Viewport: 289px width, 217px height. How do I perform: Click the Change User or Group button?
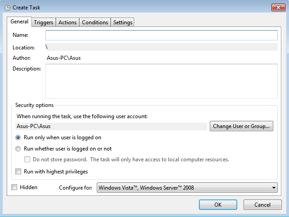(x=241, y=126)
